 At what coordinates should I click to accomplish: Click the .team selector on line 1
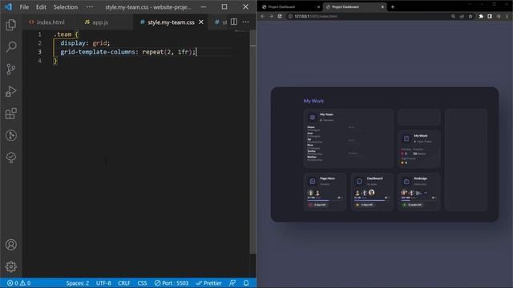pyautogui.click(x=63, y=34)
